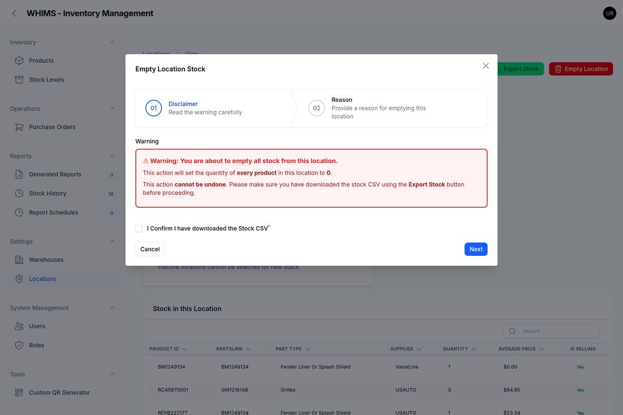Open Stock Levels in the sidebar

63,79
